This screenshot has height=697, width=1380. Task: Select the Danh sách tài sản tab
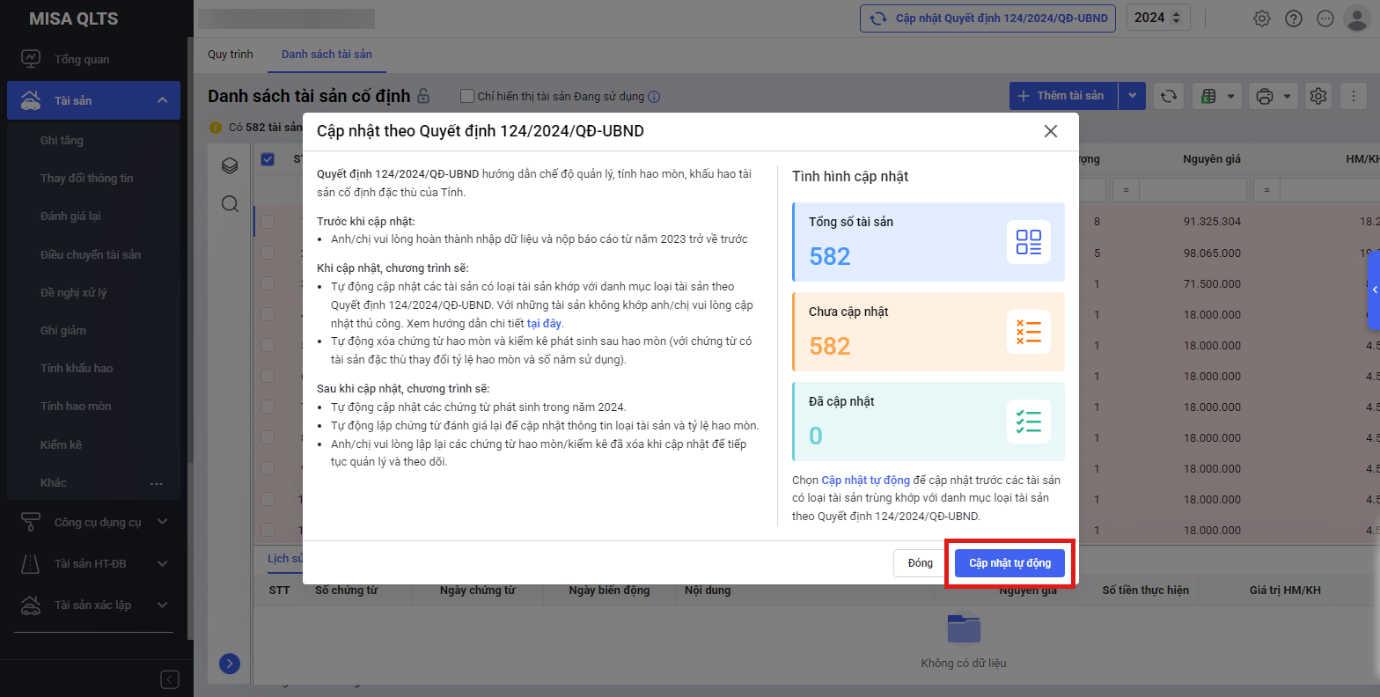pyautogui.click(x=327, y=55)
